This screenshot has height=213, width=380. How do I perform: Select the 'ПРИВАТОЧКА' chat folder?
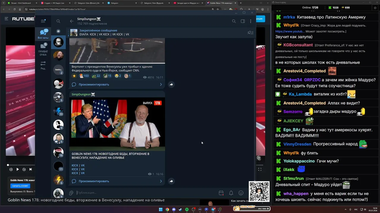tap(43, 49)
